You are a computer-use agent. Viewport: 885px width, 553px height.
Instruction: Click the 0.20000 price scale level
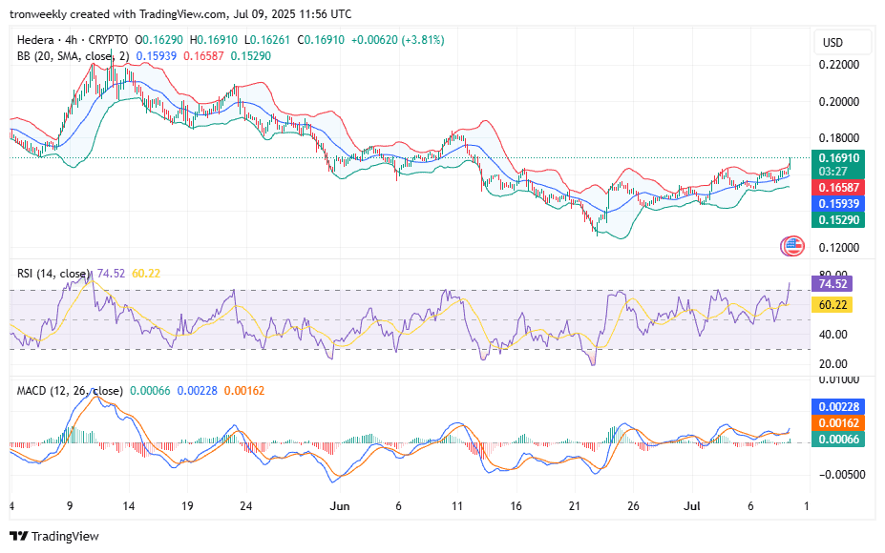pyautogui.click(x=839, y=102)
